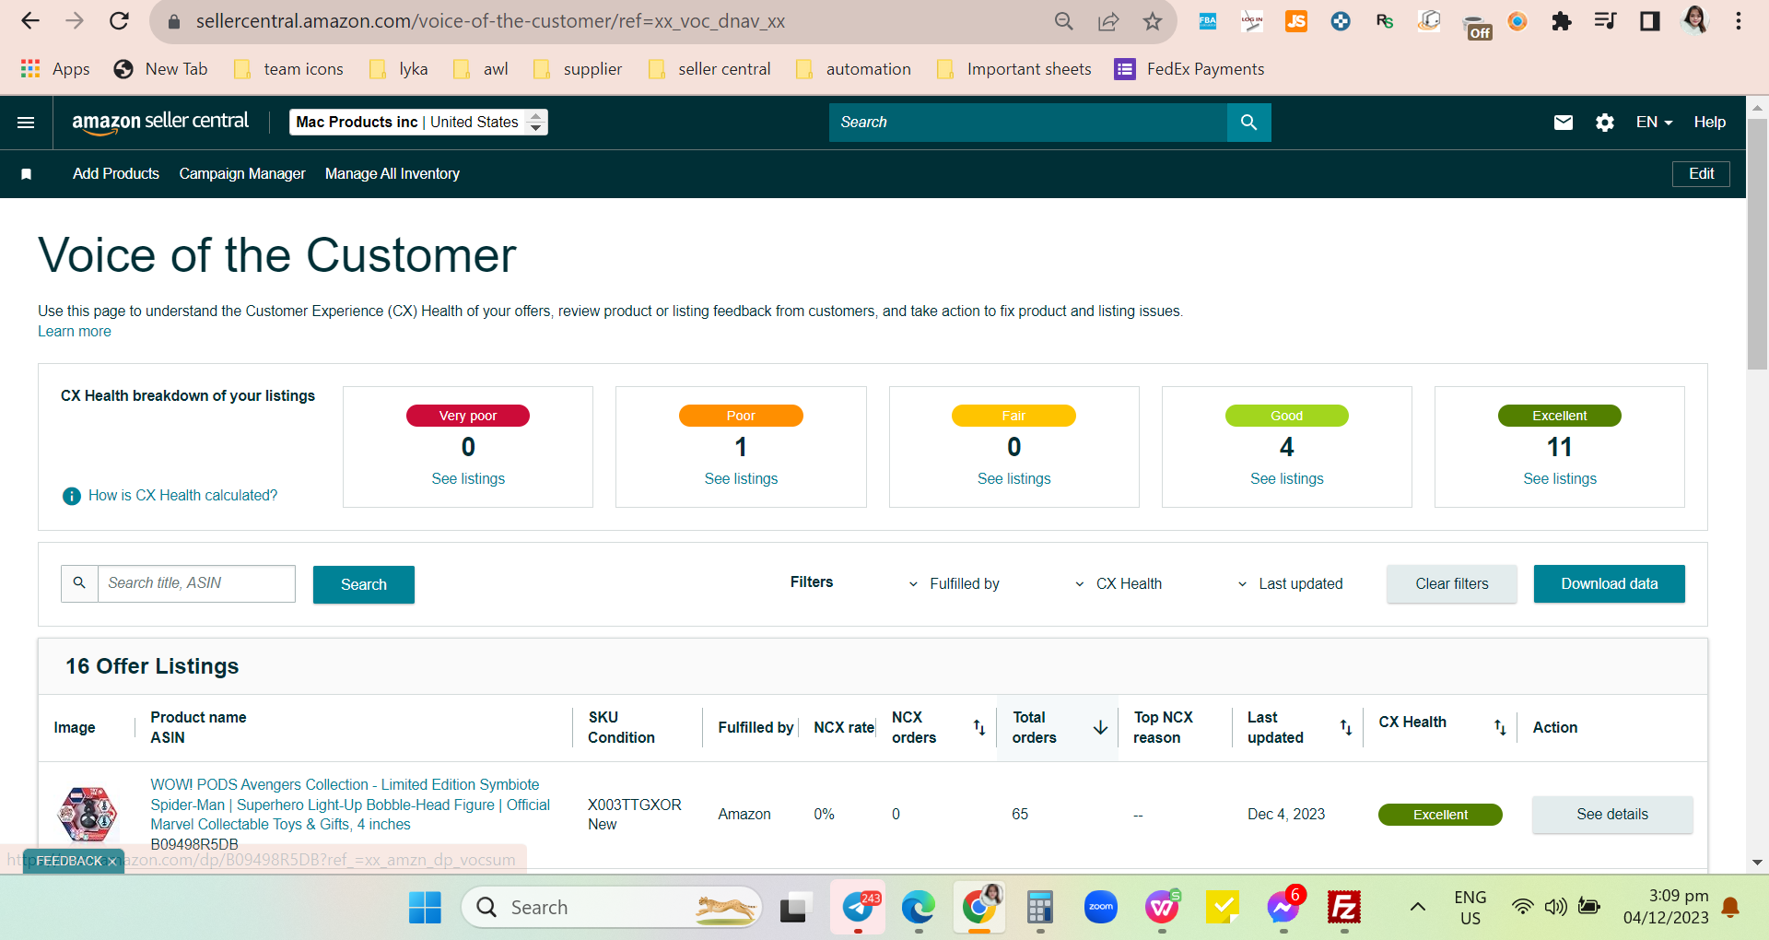This screenshot has height=940, width=1769.
Task: Open Telegram from the taskbar
Action: pos(858,908)
